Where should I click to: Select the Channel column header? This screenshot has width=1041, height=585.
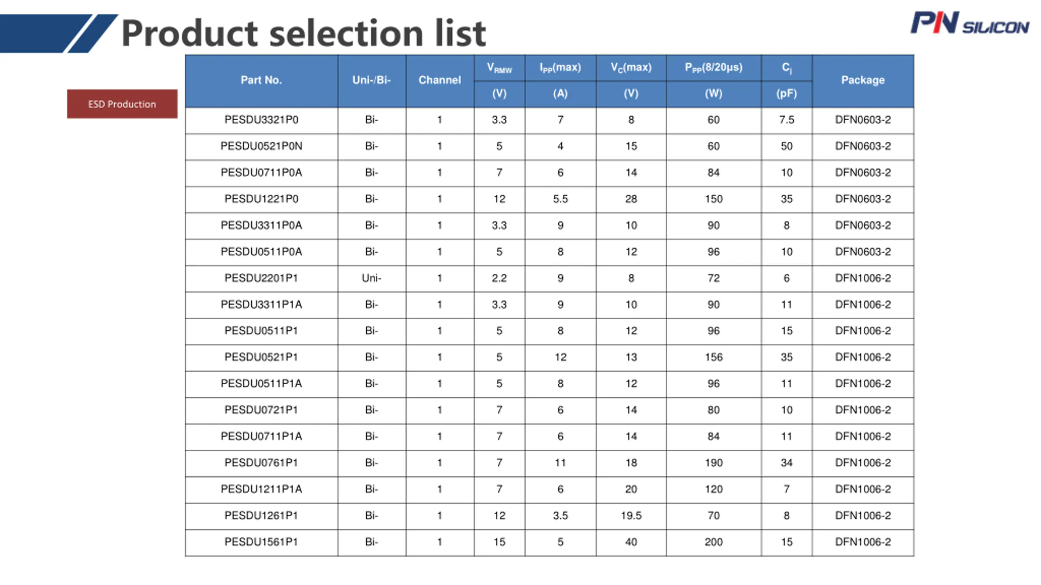tap(440, 80)
